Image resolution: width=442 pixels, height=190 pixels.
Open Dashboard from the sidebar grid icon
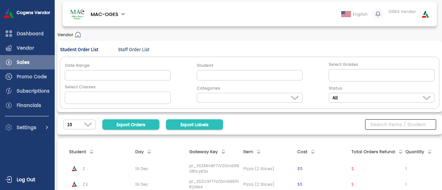9,34
